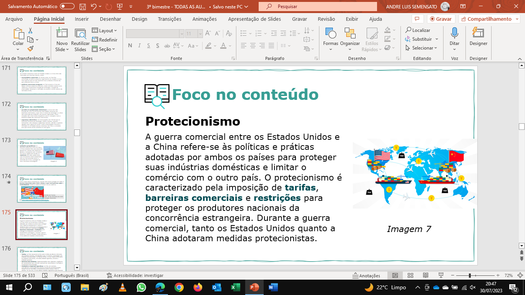Click Localizar find tool
Viewport: 525px width, 295px height.
click(x=418, y=30)
